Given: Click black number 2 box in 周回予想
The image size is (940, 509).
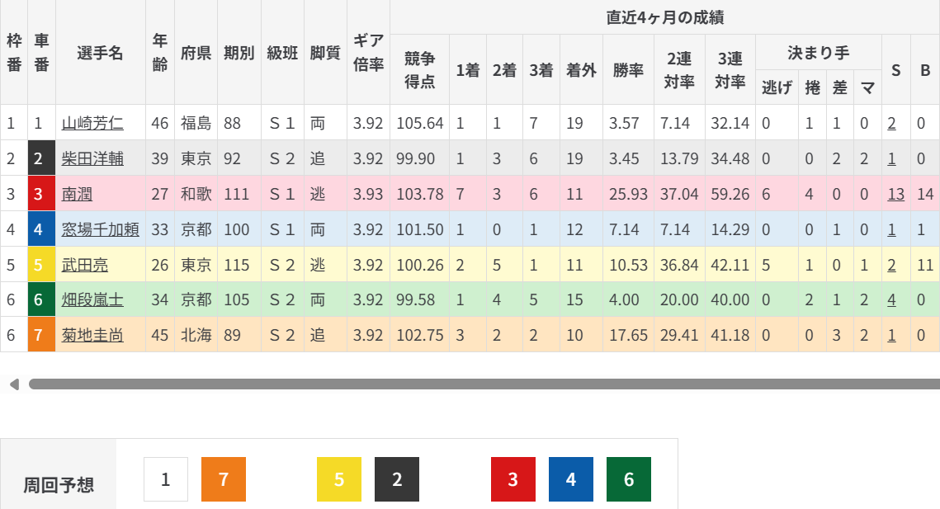Looking at the screenshot, I should [397, 479].
